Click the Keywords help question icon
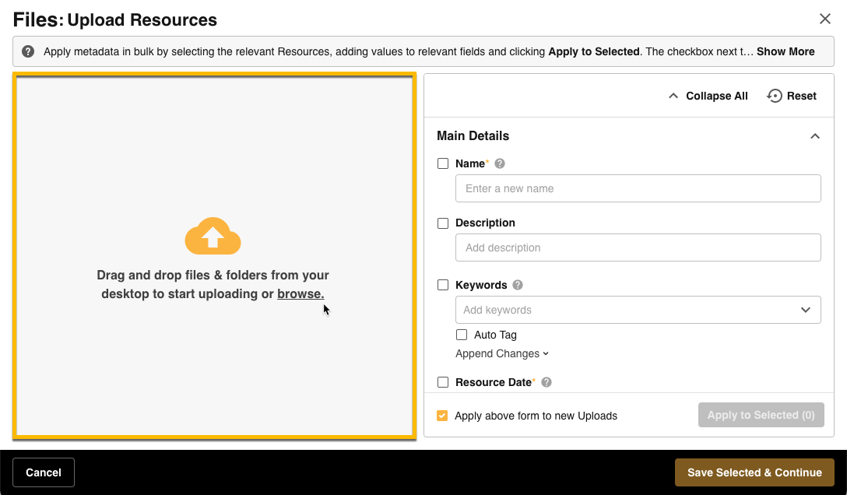This screenshot has height=495, width=847. [x=518, y=285]
